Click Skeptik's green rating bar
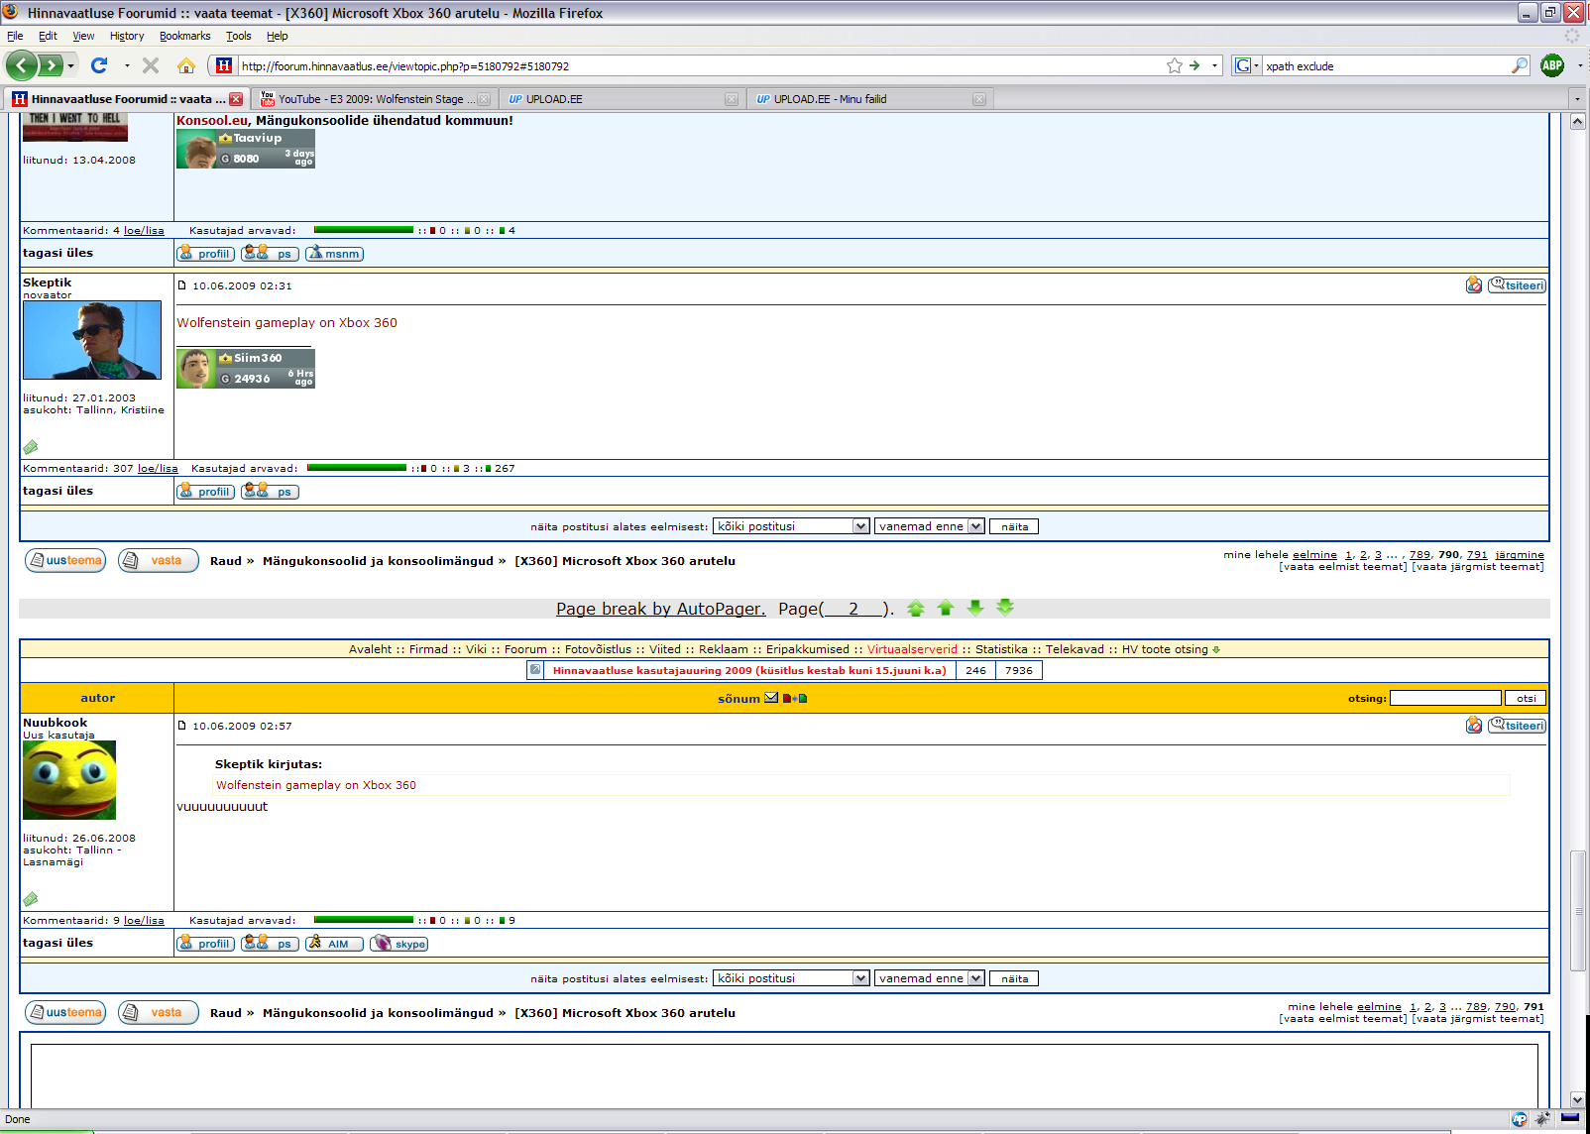 (357, 468)
